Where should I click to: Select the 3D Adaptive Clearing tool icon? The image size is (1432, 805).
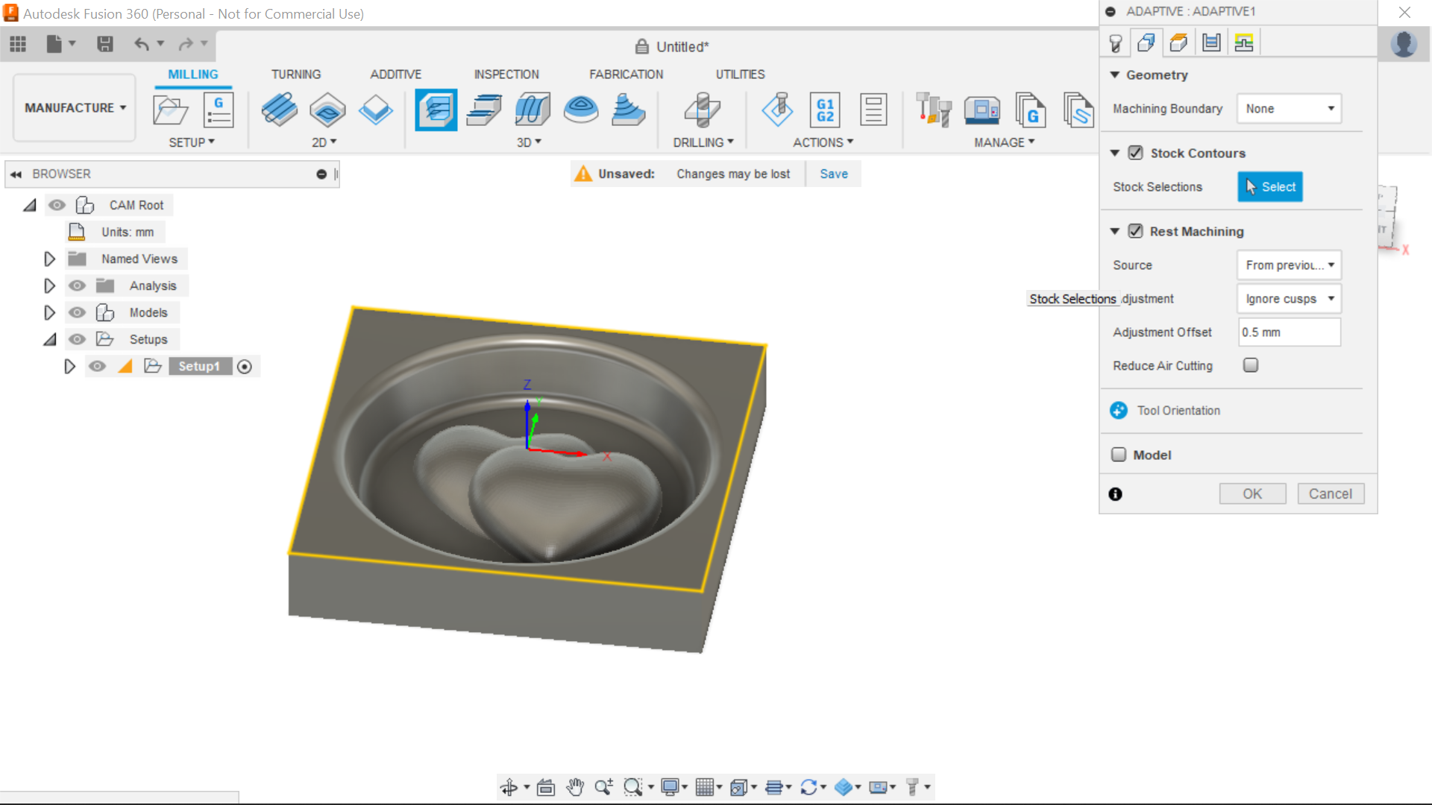pyautogui.click(x=436, y=110)
